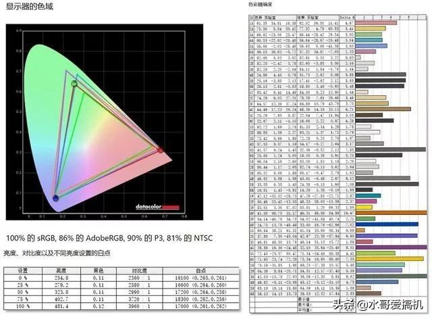The width and height of the screenshot is (432, 319).
Task: Select the '0 %' setting cell
Action: pos(22,278)
